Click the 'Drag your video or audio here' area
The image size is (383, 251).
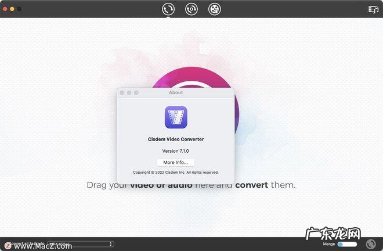pos(191,185)
